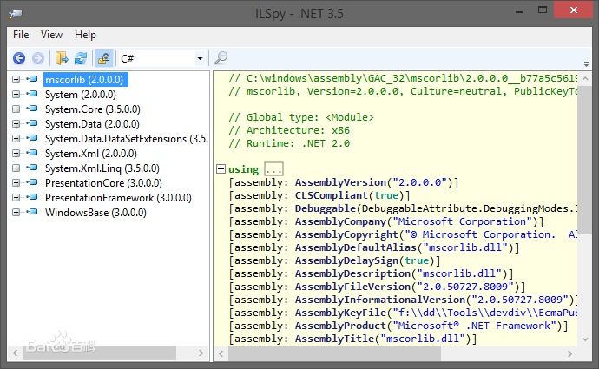Click the AssemblyDefaultAlias attribute link
The image size is (599, 369).
click(356, 247)
